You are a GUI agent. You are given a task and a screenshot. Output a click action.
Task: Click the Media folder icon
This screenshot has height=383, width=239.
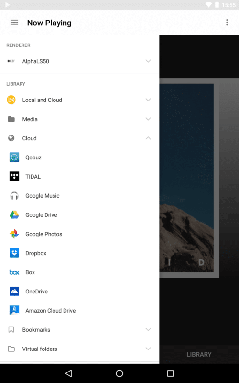[x=11, y=119]
